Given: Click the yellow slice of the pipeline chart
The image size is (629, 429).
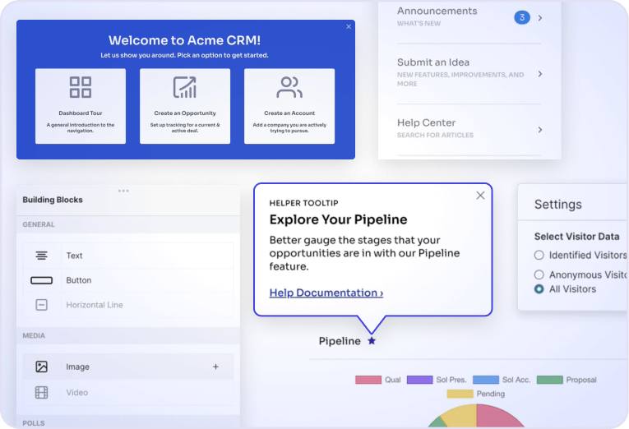Looking at the screenshot, I should [461, 416].
